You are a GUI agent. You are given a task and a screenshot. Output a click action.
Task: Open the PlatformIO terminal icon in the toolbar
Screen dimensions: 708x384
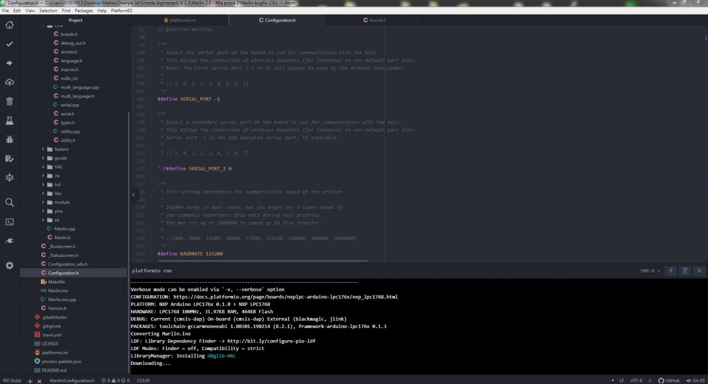[x=9, y=222]
